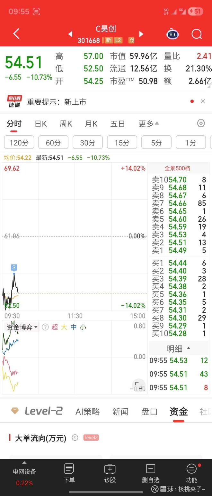Switch to previous stock with left arrow
Image resolution: width=212 pixels, height=496 pixels.
(70, 34)
